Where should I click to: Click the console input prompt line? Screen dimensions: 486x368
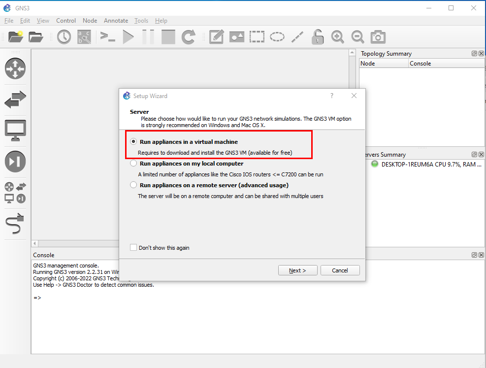[x=37, y=298]
